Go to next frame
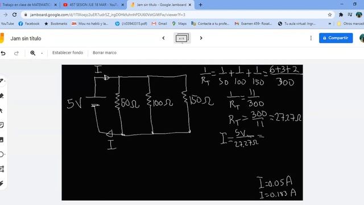This screenshot has height=205, width=364. click(201, 38)
